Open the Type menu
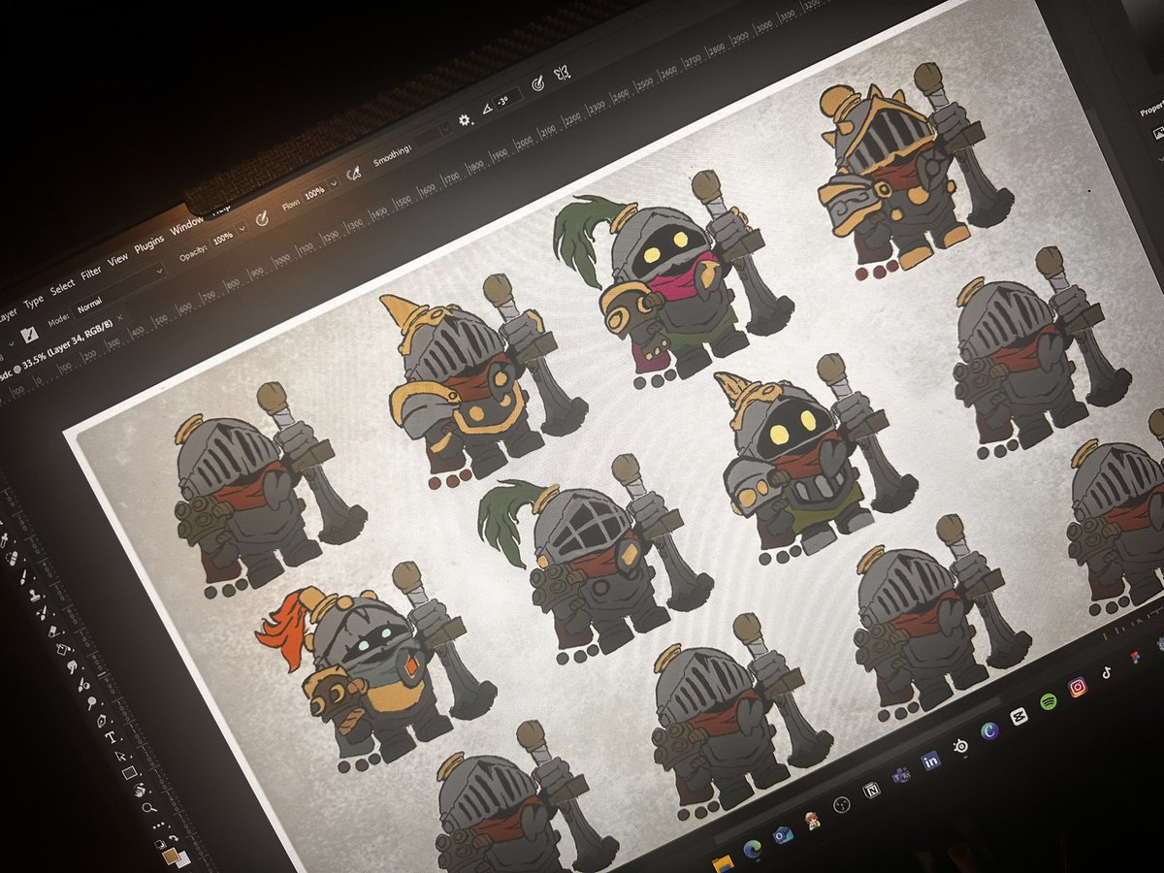 tap(34, 302)
